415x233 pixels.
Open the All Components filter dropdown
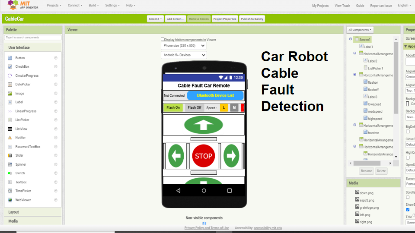(360, 30)
